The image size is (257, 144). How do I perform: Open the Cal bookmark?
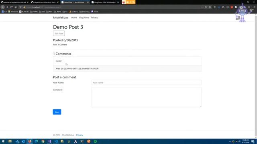(x=4, y=12)
